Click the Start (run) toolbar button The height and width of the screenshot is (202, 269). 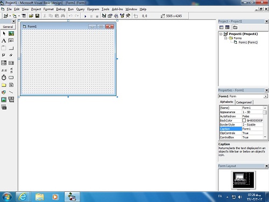click(x=86, y=16)
